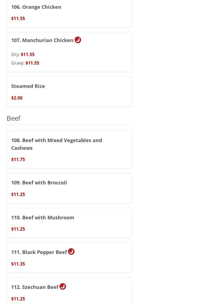Click the $11.35 price for Black Pepper Beef

tap(18, 264)
